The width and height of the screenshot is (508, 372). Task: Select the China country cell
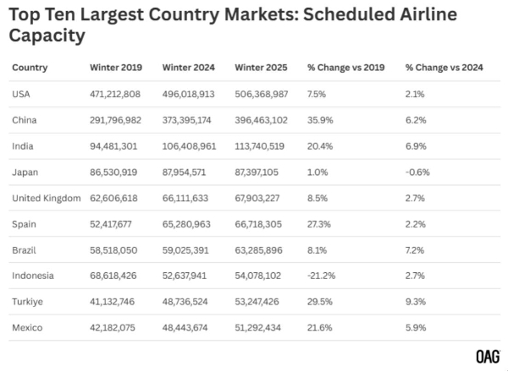25,121
